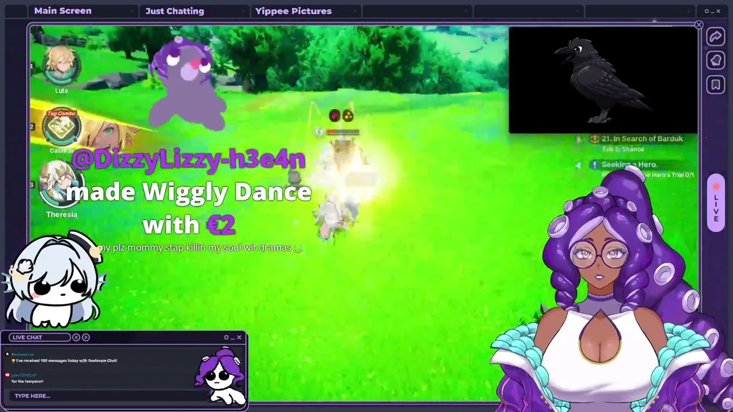Click the white-haired chibi avatar sticker

click(54, 279)
